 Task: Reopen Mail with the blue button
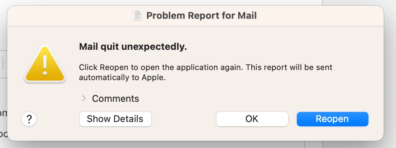(x=332, y=119)
